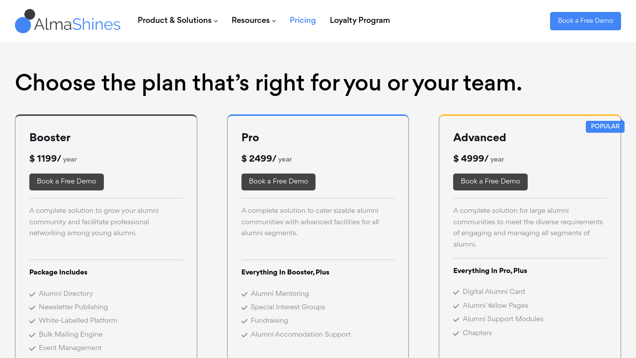Click checkmark icon beside Alumni Mentoring
This screenshot has width=636, height=358.
(x=244, y=294)
